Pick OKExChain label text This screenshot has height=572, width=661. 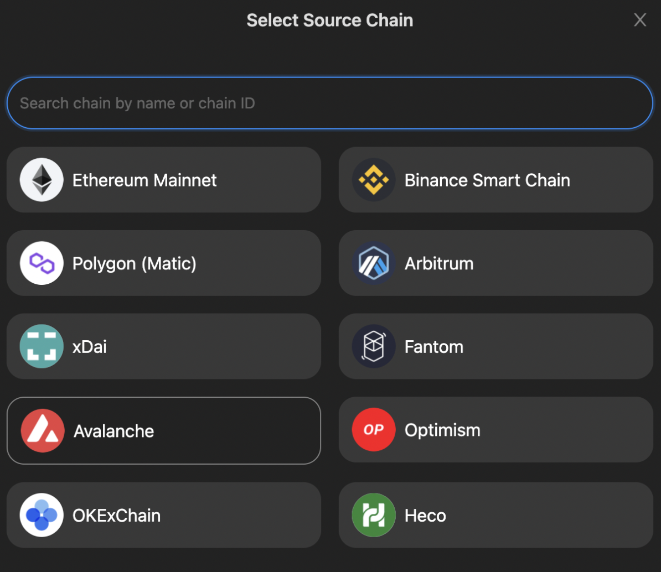point(116,516)
